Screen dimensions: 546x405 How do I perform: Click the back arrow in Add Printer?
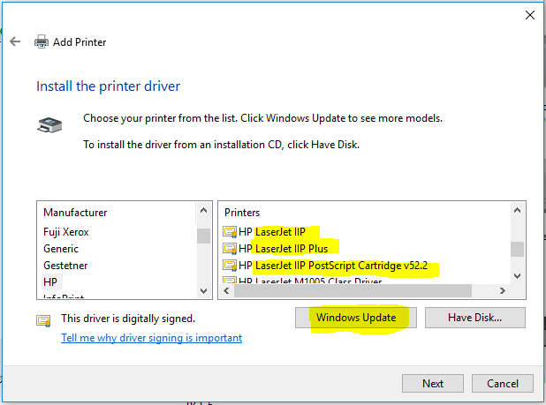14,41
